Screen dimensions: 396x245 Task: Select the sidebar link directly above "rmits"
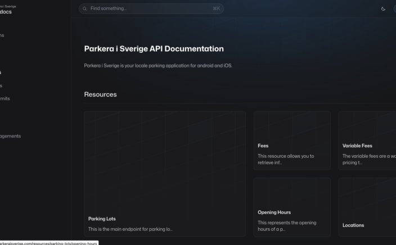tap(2, 85)
